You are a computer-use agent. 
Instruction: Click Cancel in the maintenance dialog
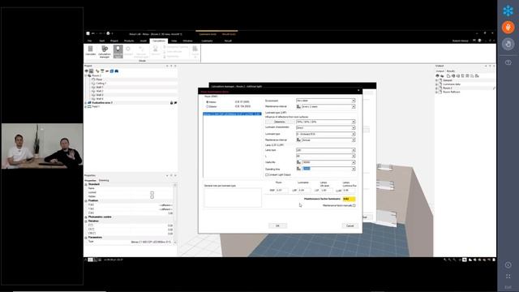(x=350, y=225)
